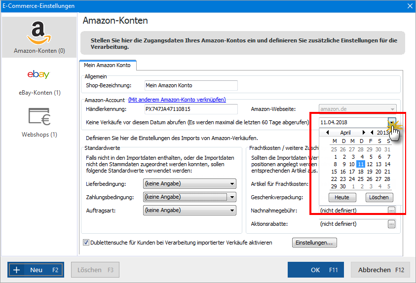Click the Heute button in calendar
Viewport: 416px width, 283px height.
tap(342, 197)
